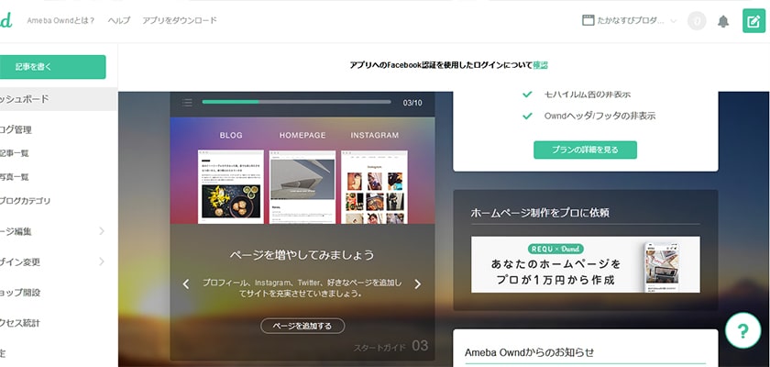This screenshot has width=770, height=367.
Task: Go to next start guide slide
Action: coord(417,284)
